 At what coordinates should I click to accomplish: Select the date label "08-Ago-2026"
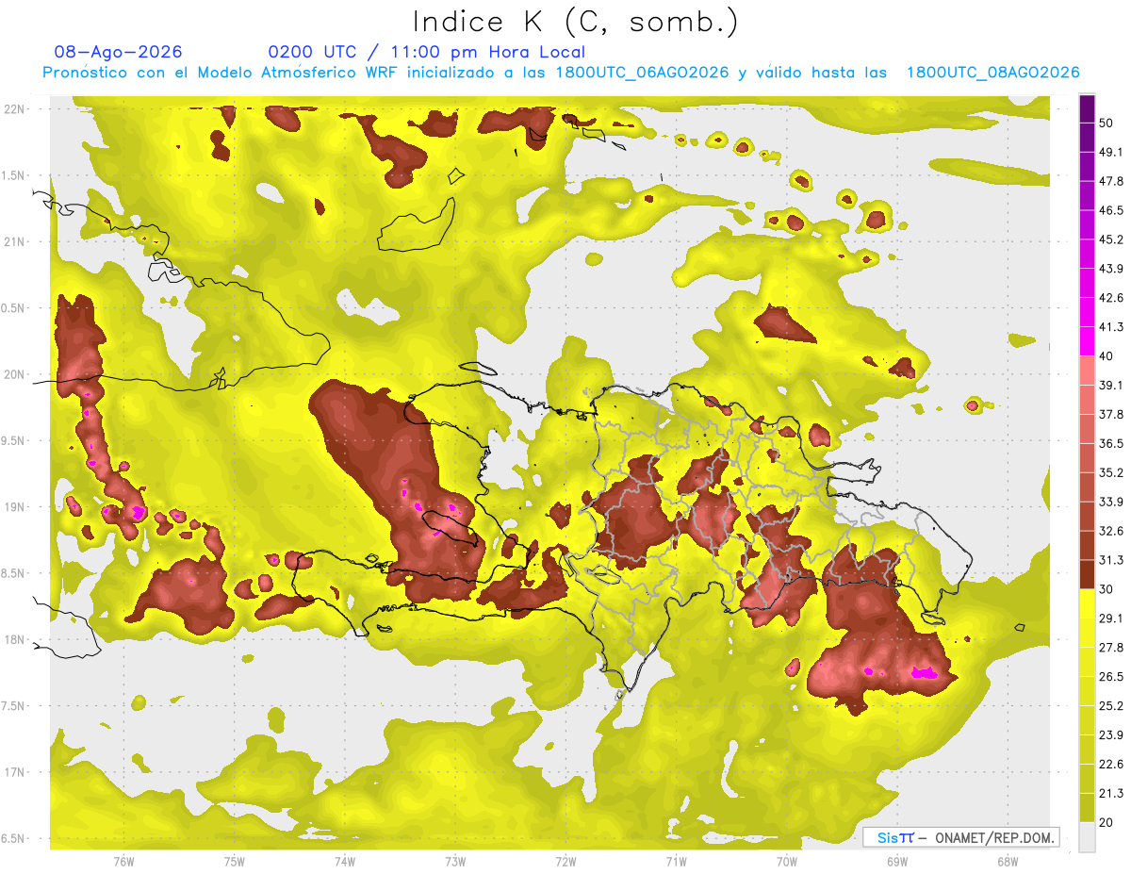coord(119,52)
